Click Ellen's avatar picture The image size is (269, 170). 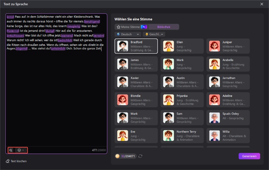point(168,46)
